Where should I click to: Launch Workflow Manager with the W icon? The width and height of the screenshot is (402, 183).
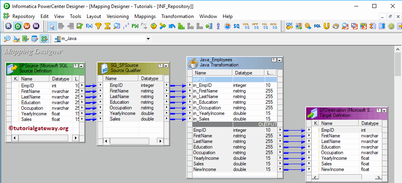pos(27,26)
